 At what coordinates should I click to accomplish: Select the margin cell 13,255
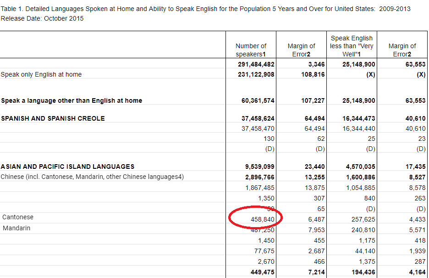[x=314, y=177]
